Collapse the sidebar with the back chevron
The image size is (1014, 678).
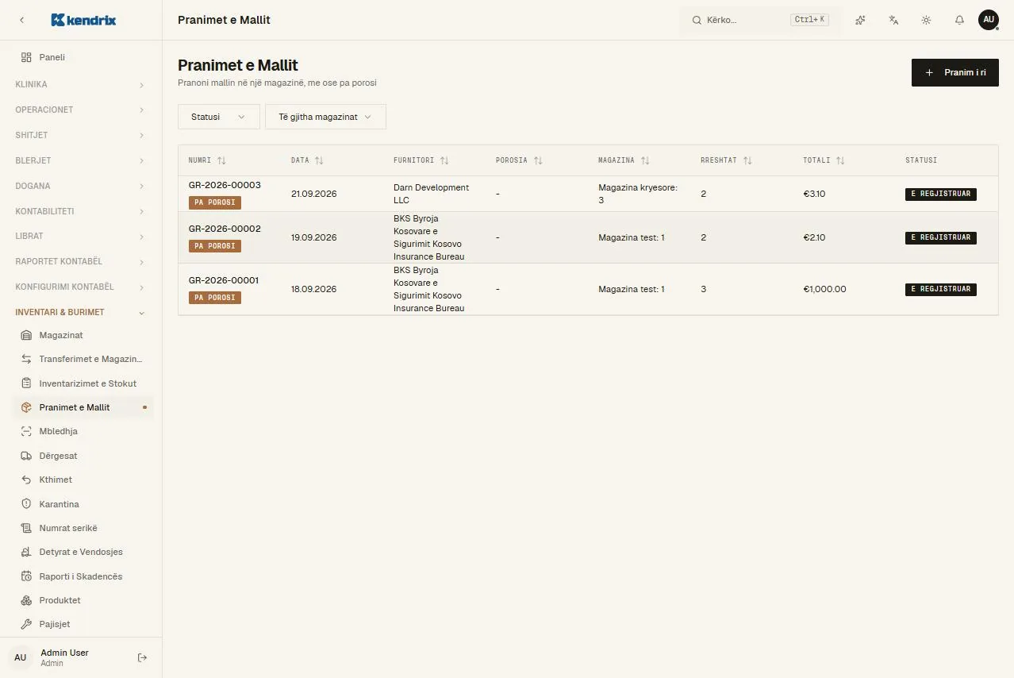(21, 20)
